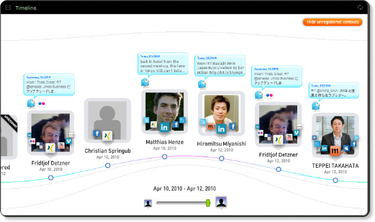Screen dimensions: 375x222
Task: Collapse the Timeline panel with minus icon
Action: [8, 7]
